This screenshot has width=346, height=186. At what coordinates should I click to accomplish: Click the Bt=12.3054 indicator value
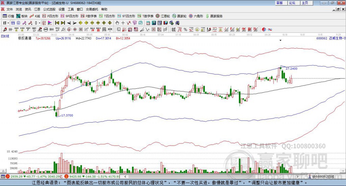click(123, 38)
